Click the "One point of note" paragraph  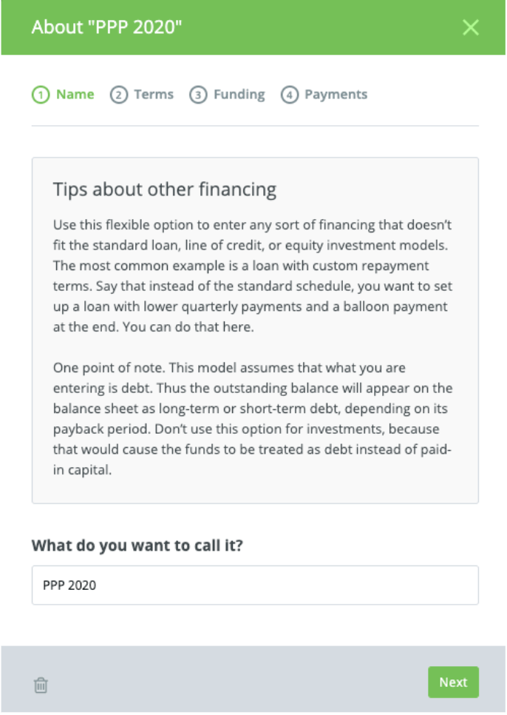[251, 418]
